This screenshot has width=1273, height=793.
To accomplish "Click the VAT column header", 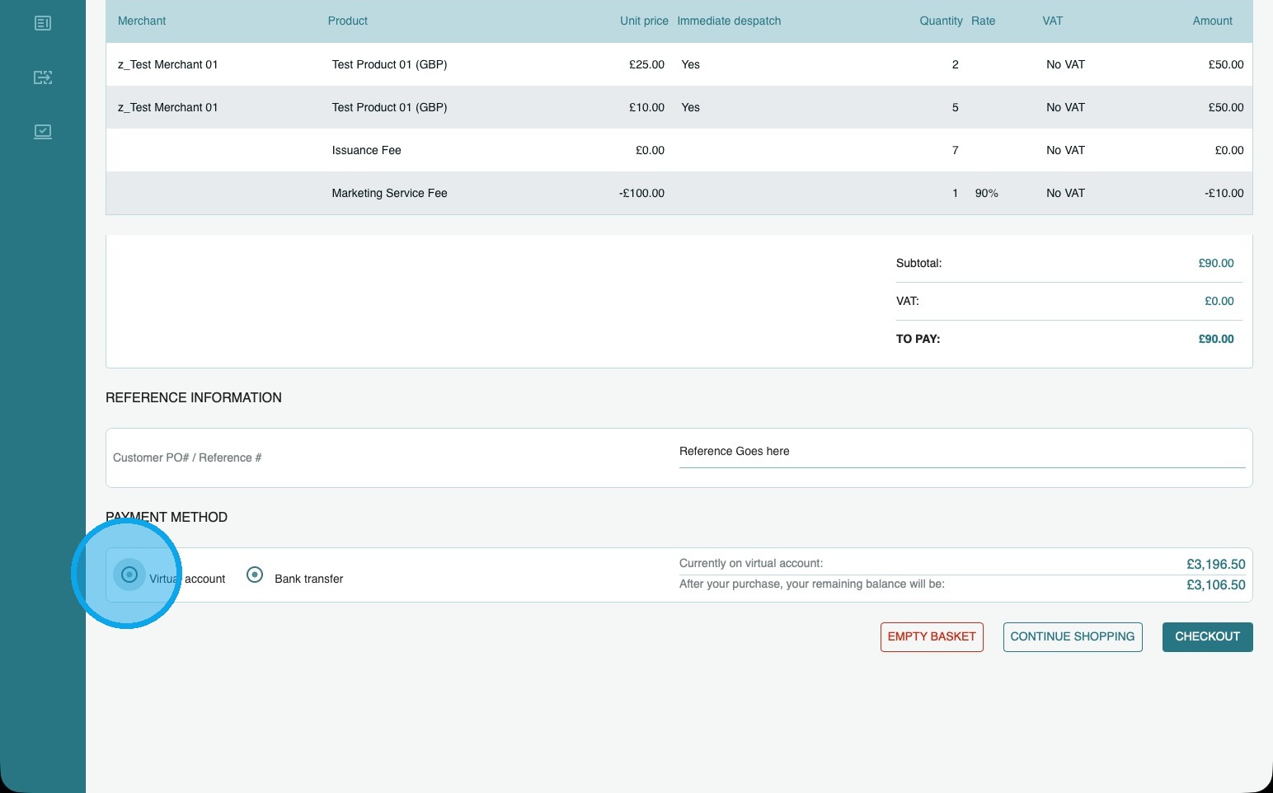I will point(1053,21).
